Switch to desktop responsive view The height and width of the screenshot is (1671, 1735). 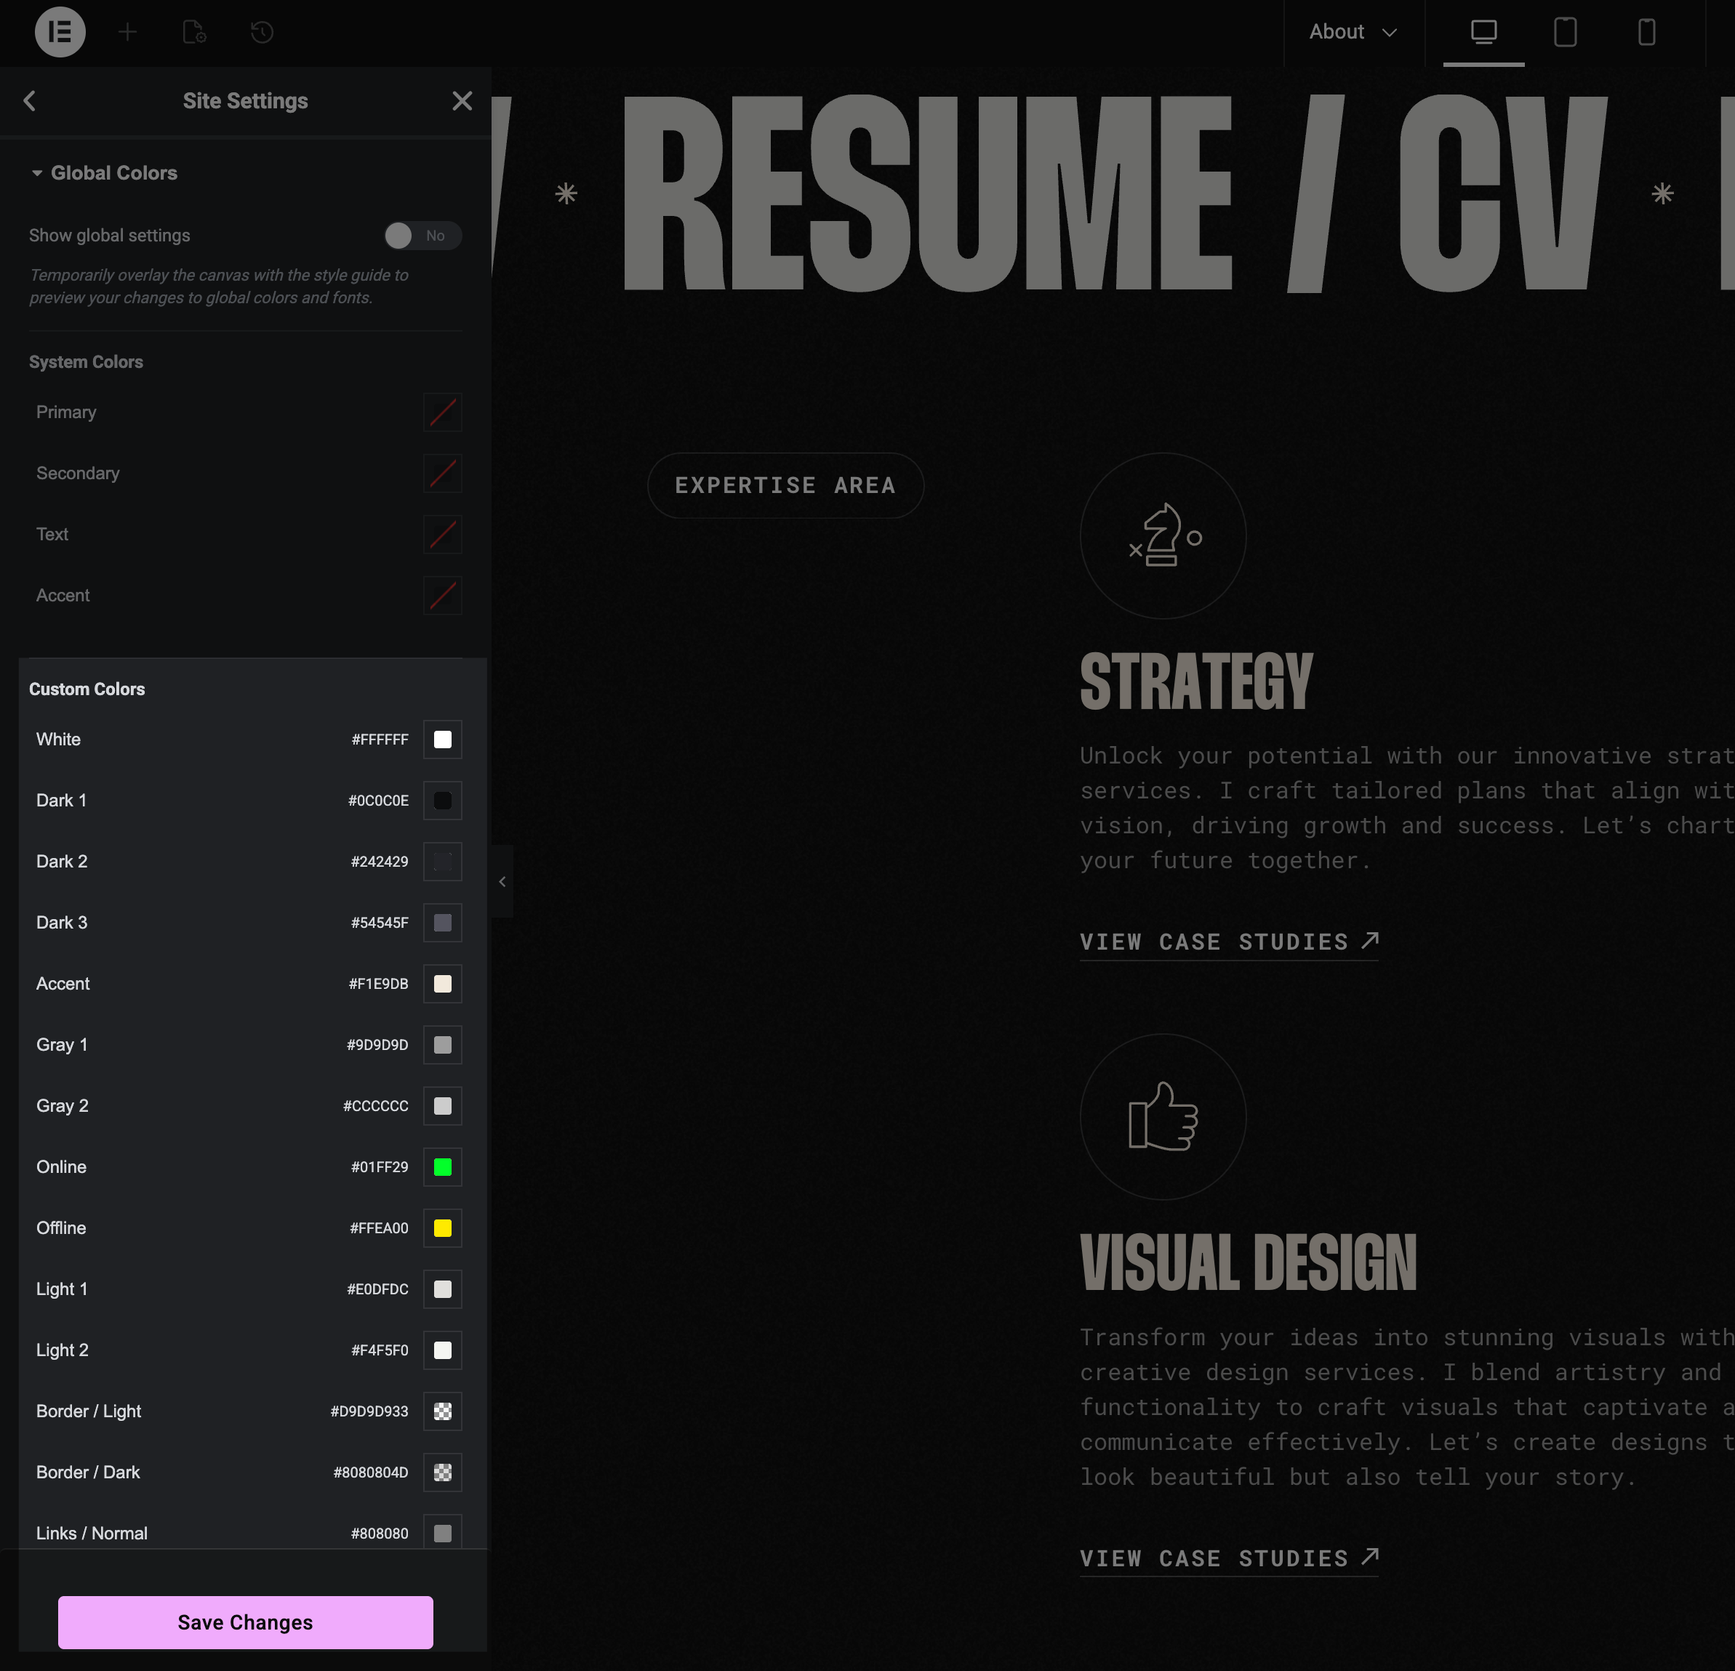pyautogui.click(x=1483, y=32)
